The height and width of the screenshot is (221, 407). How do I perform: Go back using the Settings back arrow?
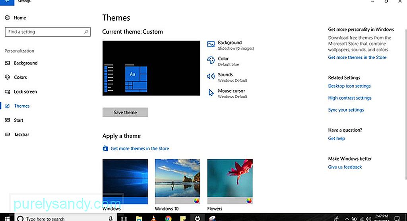(7, 2)
